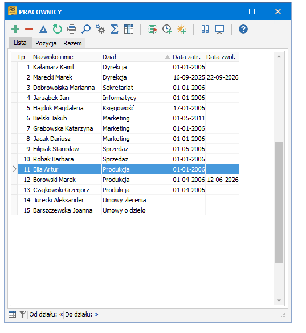Sort by the Data zatr. column header
The image size is (306, 333).
pos(189,57)
